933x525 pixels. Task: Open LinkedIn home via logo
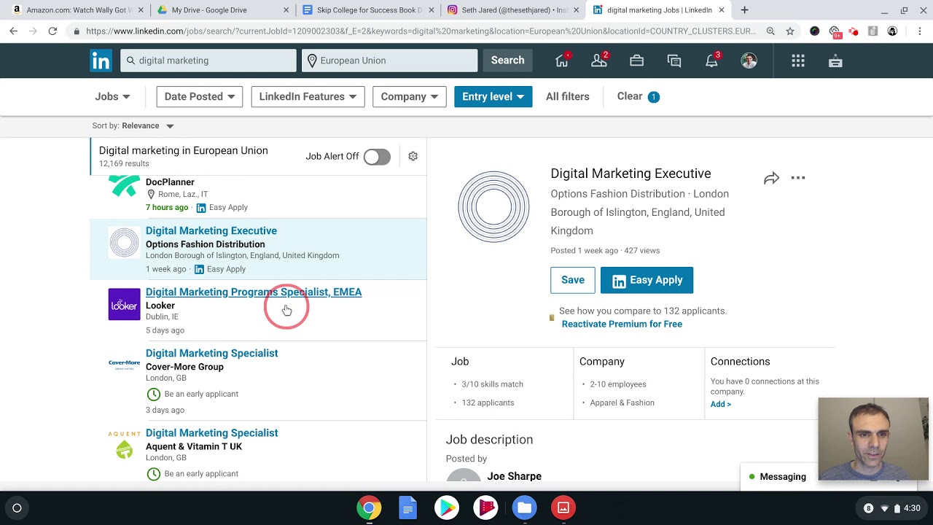tap(101, 61)
